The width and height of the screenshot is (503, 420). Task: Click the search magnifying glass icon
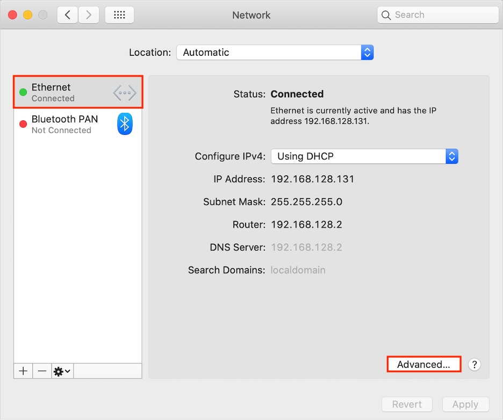point(386,15)
